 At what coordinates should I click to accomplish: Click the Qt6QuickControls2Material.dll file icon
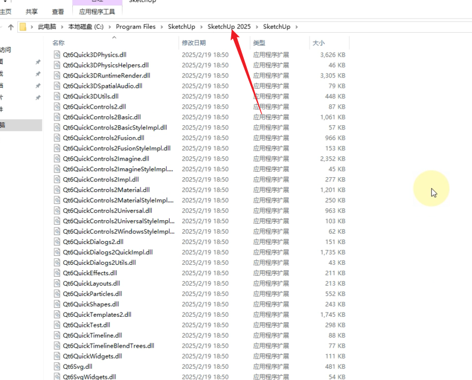pyautogui.click(x=57, y=190)
